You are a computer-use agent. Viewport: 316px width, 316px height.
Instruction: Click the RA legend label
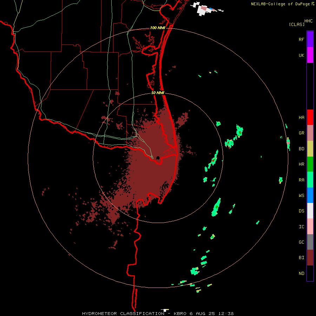point(301,180)
